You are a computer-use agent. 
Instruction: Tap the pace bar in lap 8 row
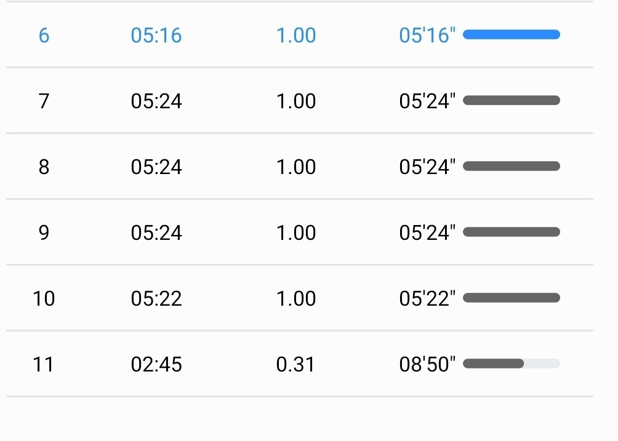pyautogui.click(x=511, y=166)
